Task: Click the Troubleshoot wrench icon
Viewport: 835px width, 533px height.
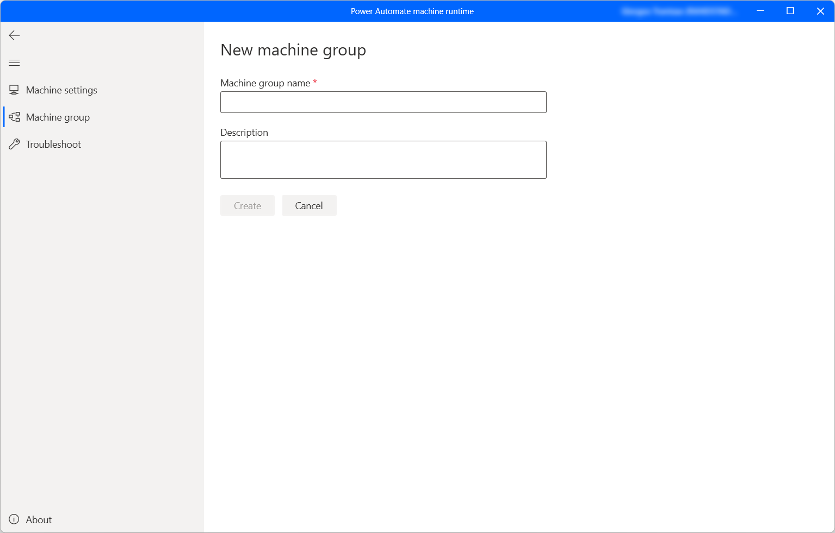Action: click(14, 144)
